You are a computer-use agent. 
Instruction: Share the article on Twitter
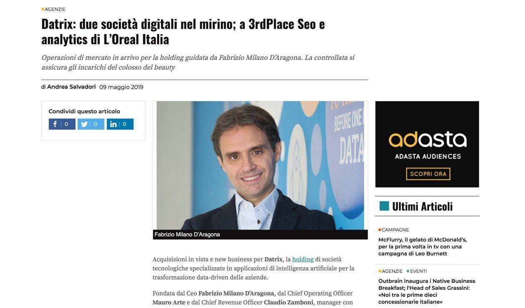pos(91,124)
